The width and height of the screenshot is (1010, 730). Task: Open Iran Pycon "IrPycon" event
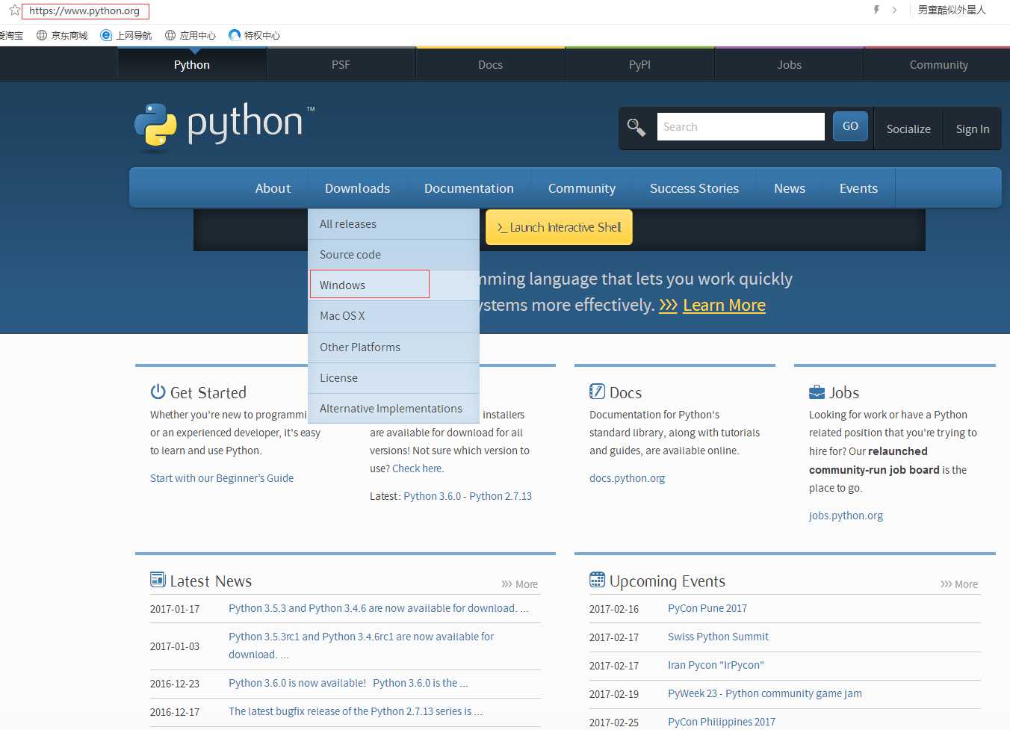(x=716, y=665)
